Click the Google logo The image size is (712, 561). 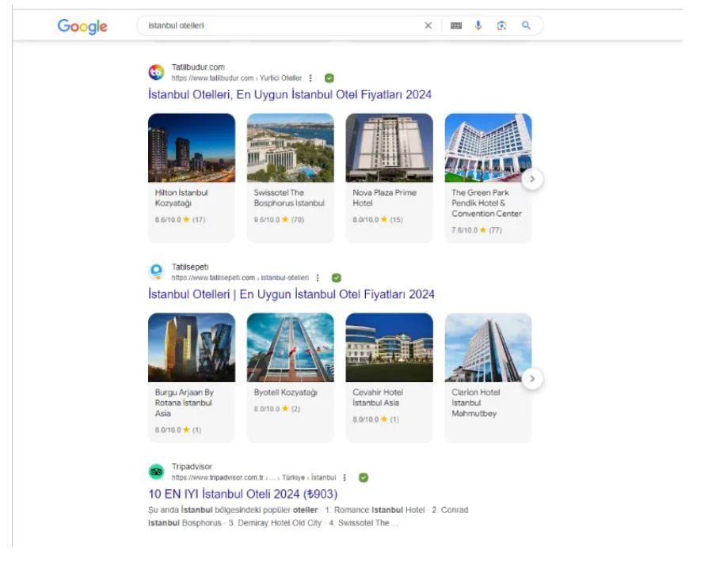(82, 26)
